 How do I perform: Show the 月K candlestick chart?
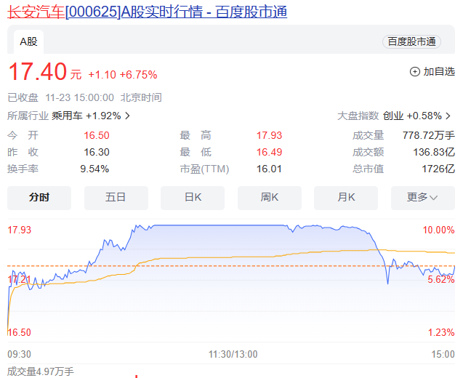[346, 198]
